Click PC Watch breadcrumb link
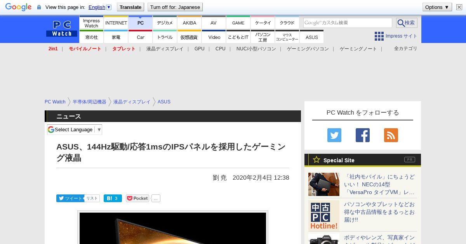The height and width of the screenshot is (244, 466). [x=55, y=102]
